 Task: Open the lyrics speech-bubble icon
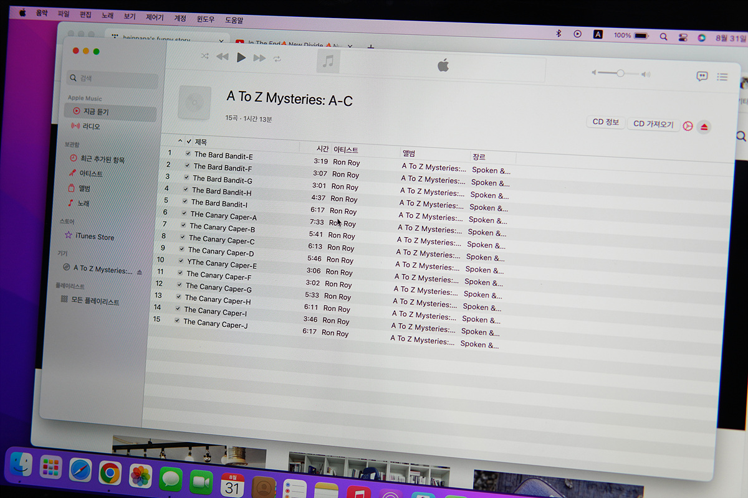[702, 77]
